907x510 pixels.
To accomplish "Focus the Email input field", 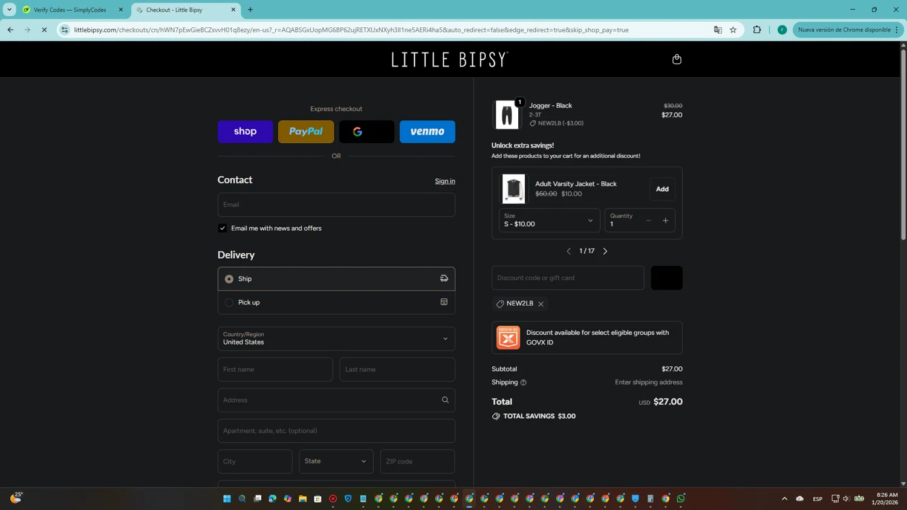I will 336,205.
